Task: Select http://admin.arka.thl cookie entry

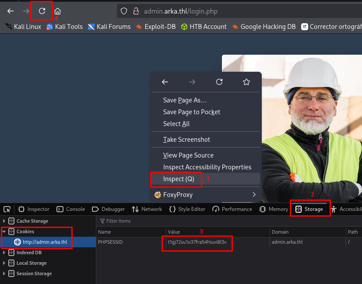Action: click(45, 242)
